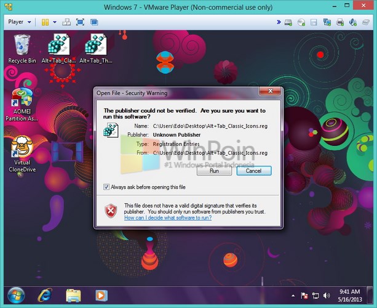Screen dimensions: 377x308
Task: Click the CD/DVD drive device icon
Action: [301, 22]
